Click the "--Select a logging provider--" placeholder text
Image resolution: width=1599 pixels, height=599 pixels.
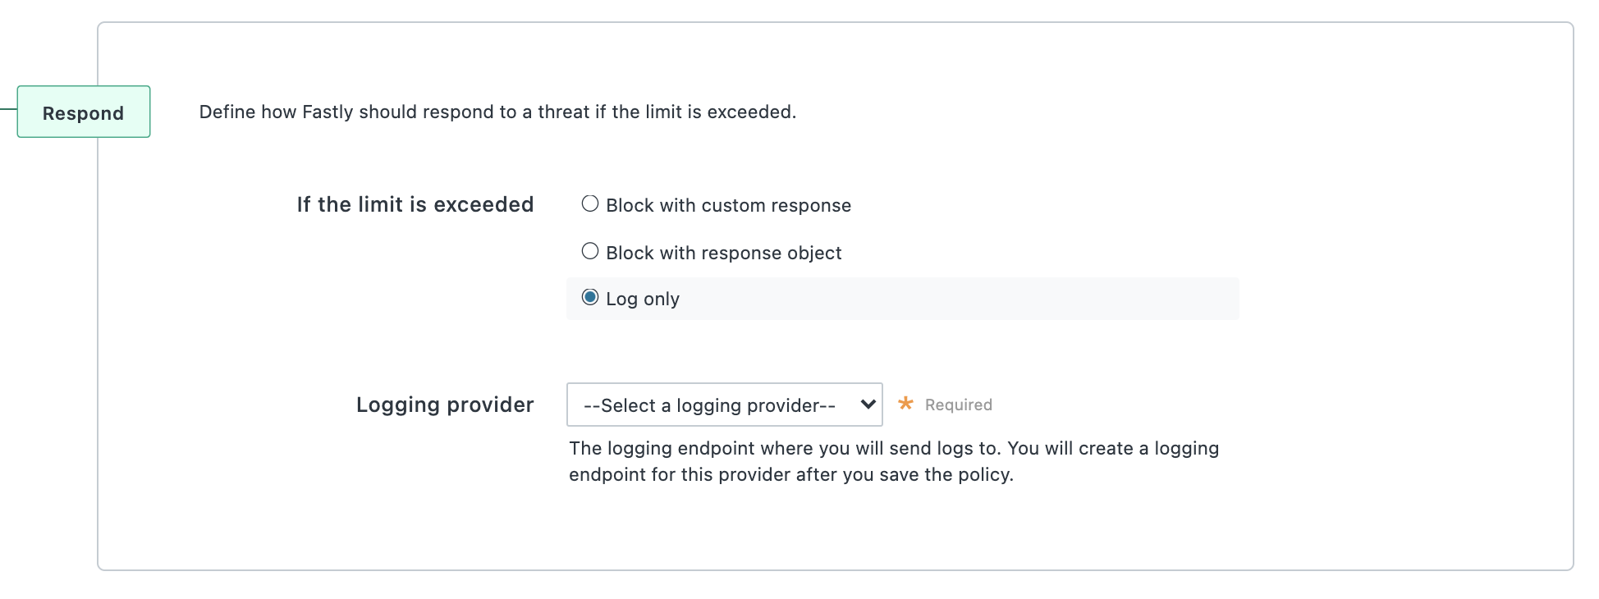point(709,405)
